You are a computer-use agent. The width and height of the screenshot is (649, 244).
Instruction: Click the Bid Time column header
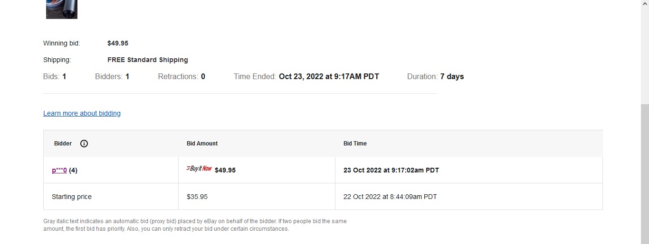coord(355,144)
